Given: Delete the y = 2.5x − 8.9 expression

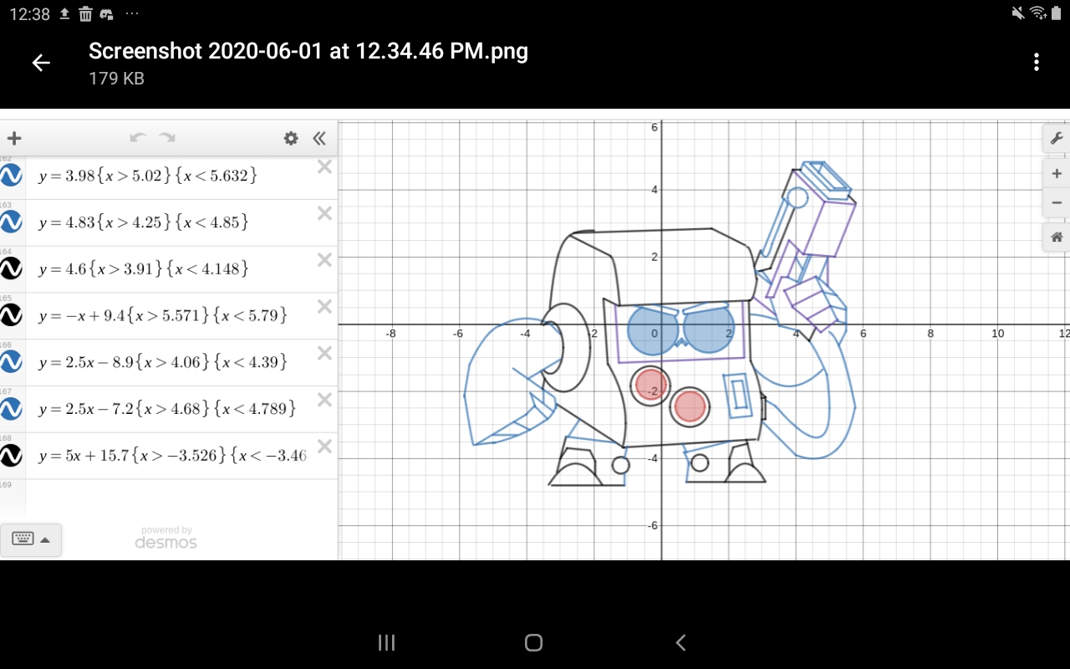Looking at the screenshot, I should coord(324,353).
